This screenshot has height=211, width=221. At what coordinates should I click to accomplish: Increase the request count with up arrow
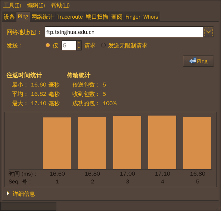click(79, 43)
